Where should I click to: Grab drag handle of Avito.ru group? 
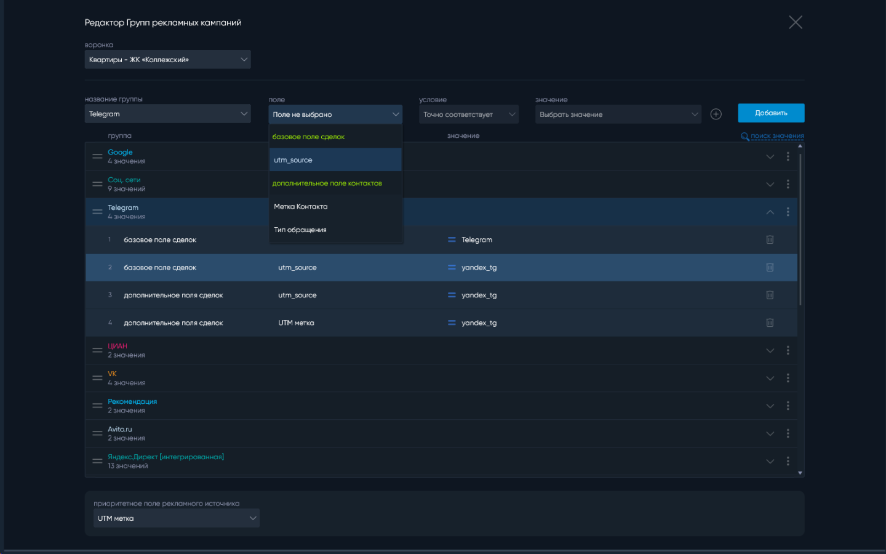tap(97, 433)
